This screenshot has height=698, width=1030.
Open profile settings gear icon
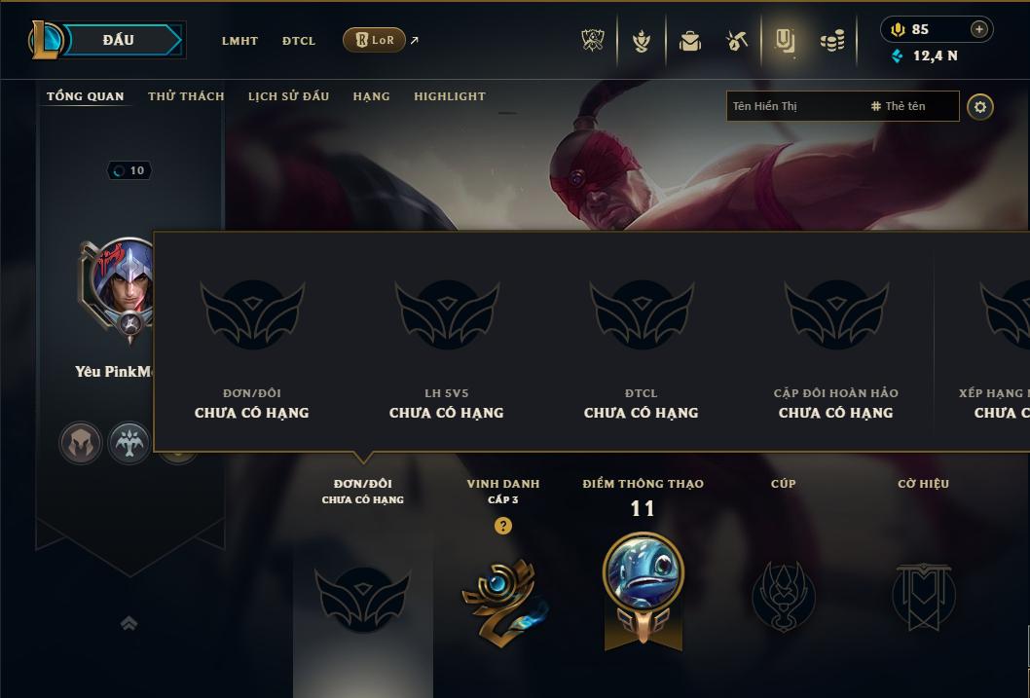[x=980, y=107]
